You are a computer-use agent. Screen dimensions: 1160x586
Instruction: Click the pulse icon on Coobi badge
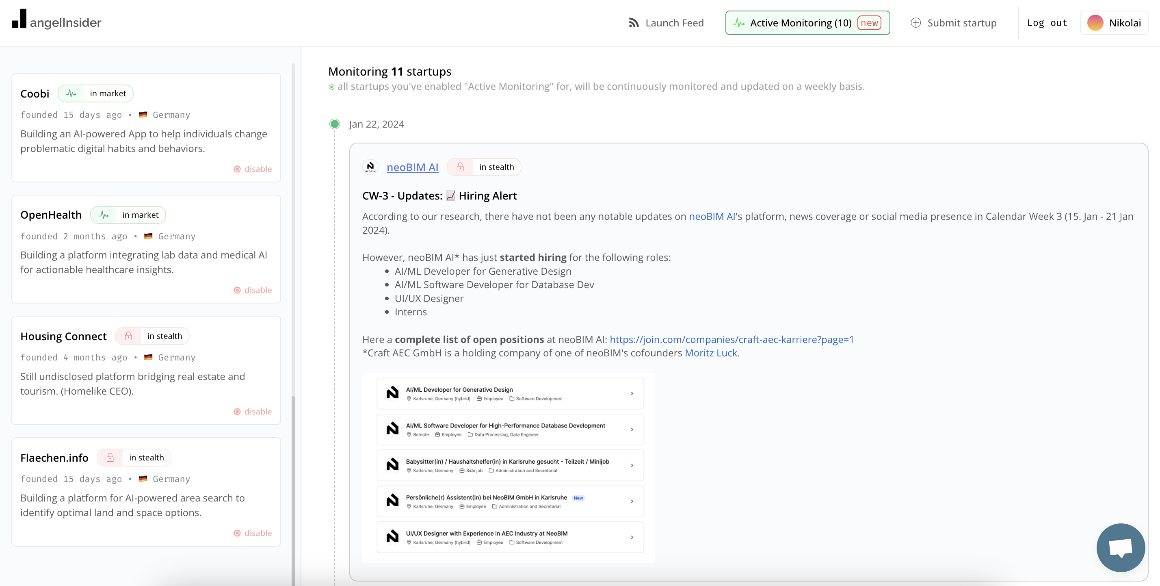pos(71,94)
